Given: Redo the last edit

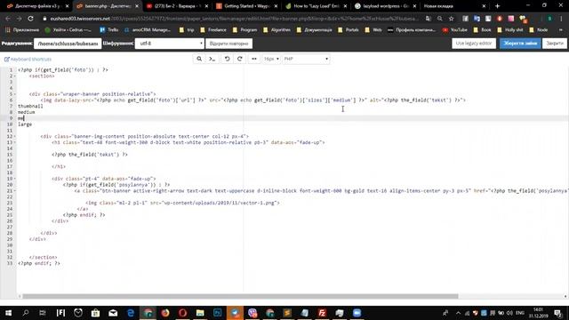Looking at the screenshot, I should pos(240,59).
